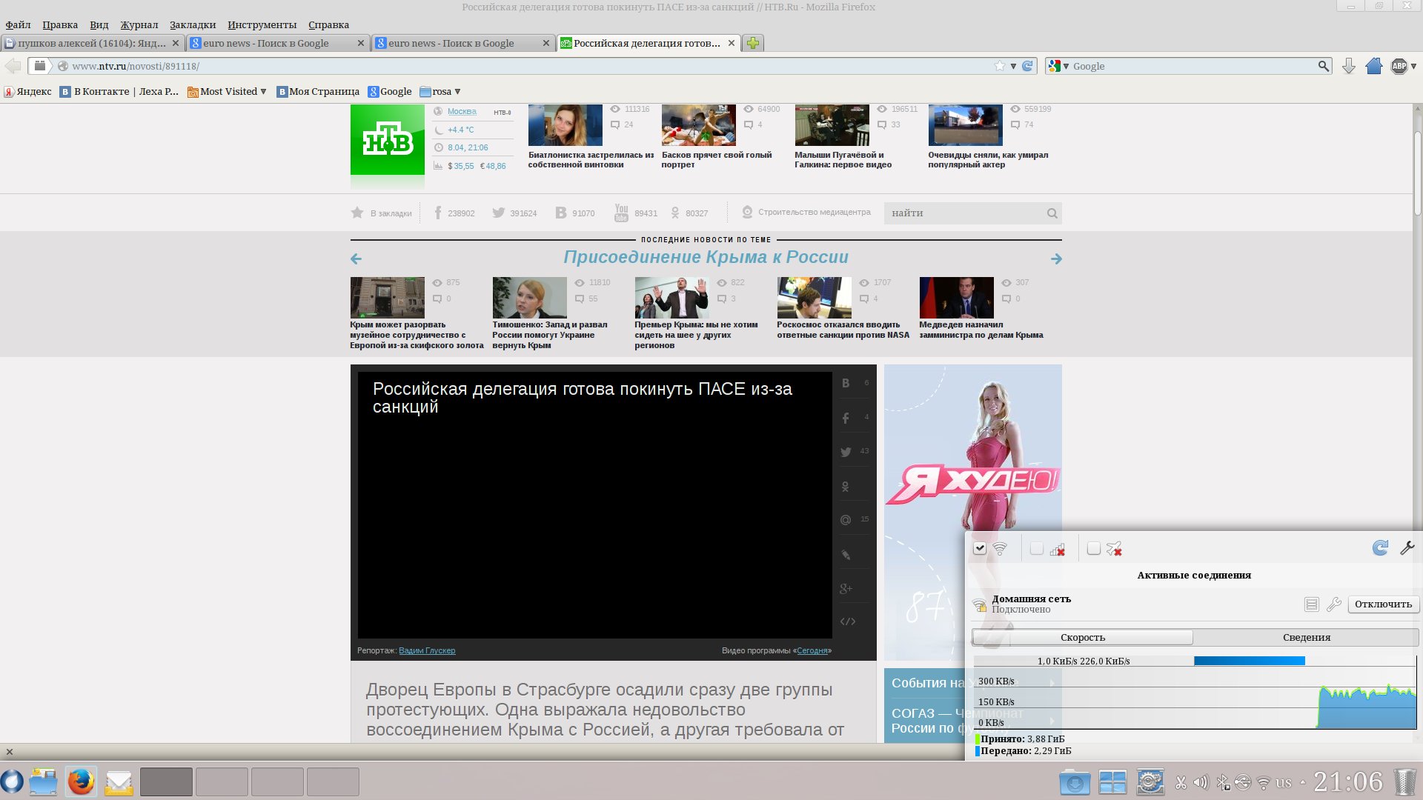Click the Firefox Home icon
Viewport: 1423px width, 800px height.
[x=1373, y=66]
